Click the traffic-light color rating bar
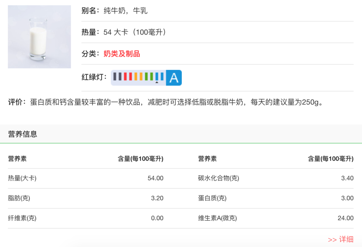 coord(138,78)
